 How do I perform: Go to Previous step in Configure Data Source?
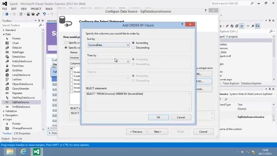(x=136, y=132)
